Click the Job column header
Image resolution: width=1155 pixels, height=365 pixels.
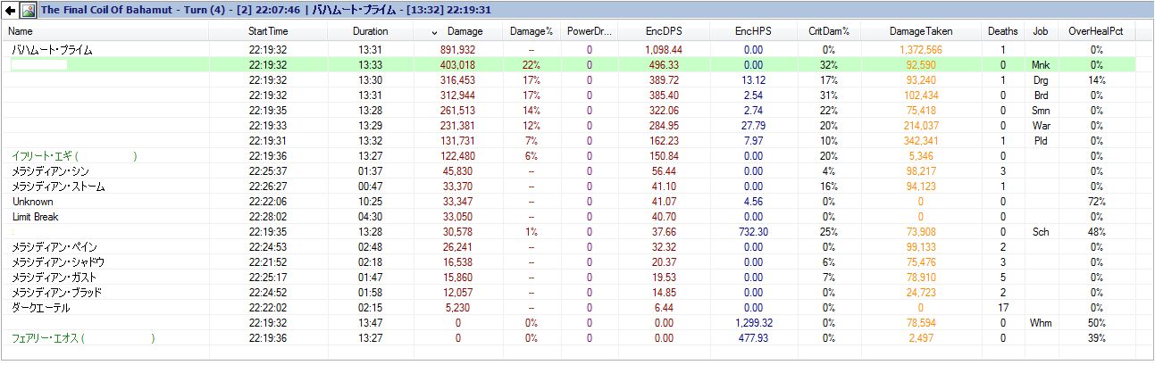[x=1040, y=31]
